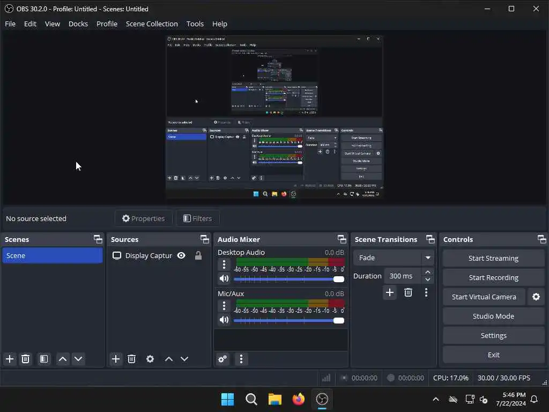Decrease transition duration stepper down
The image size is (549, 412).
click(x=428, y=279)
